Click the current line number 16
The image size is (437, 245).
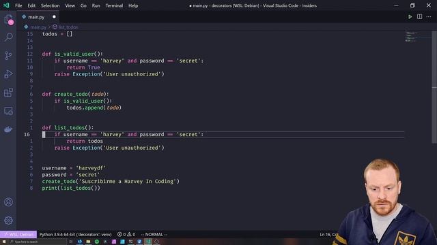[27, 135]
